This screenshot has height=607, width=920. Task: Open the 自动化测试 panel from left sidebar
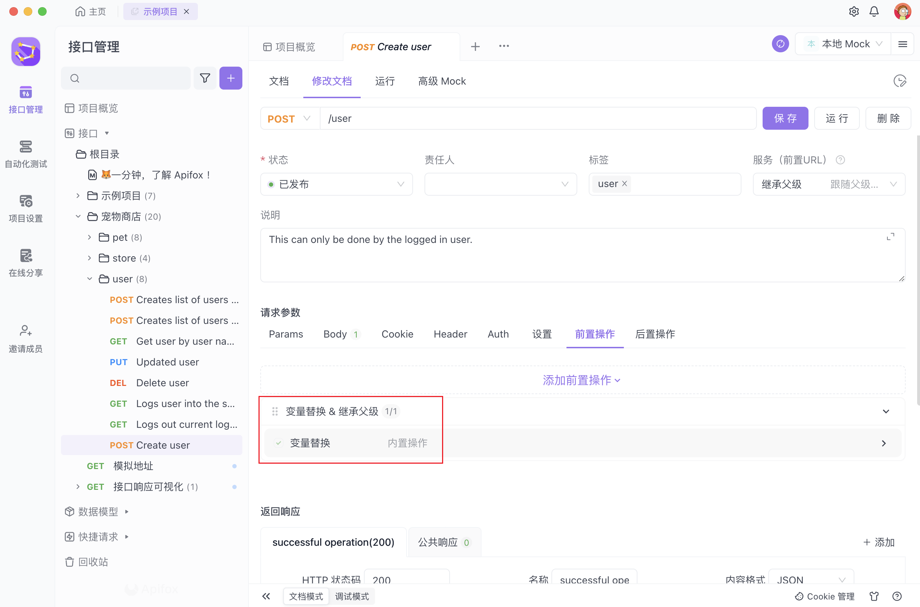[x=25, y=154]
